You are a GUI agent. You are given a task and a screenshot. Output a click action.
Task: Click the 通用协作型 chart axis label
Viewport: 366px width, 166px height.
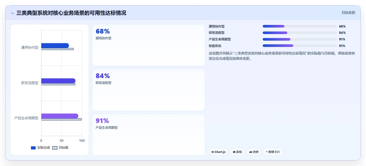point(30,48)
